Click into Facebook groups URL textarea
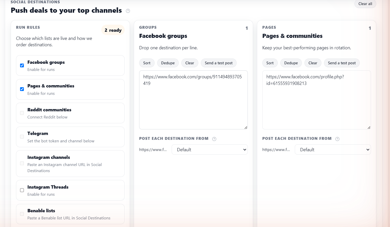Screen dimensions: 390x227 click(193, 100)
